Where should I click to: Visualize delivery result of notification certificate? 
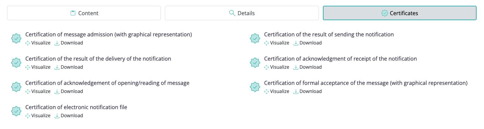(x=38, y=67)
